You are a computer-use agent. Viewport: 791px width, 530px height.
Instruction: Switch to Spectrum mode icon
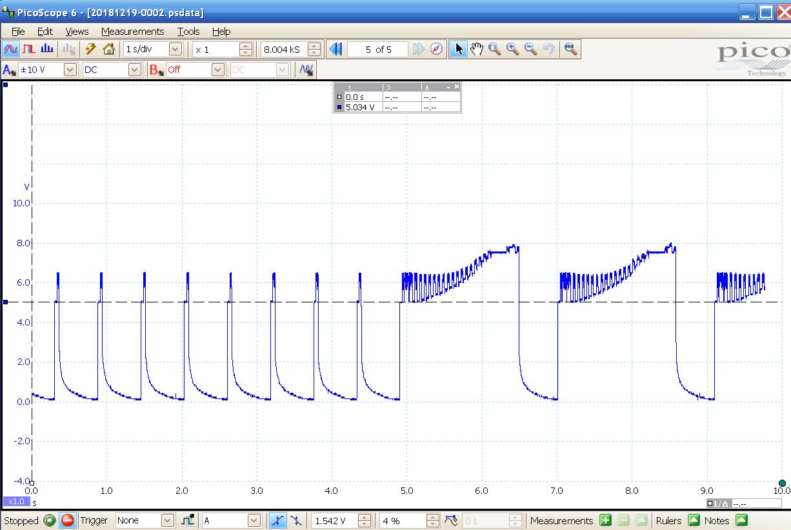[x=46, y=49]
